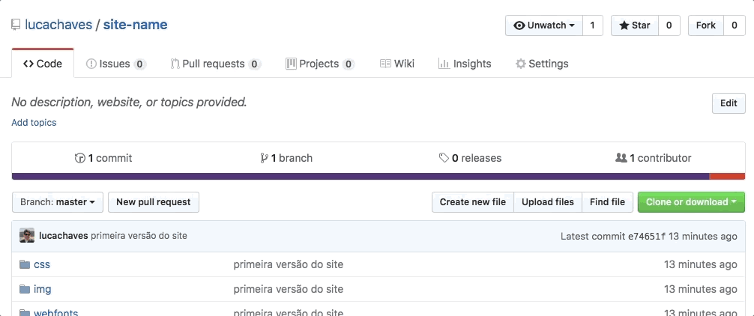Viewport: 754px width, 316px height.
Task: Open the css folder icon
Action: pyautogui.click(x=24, y=264)
